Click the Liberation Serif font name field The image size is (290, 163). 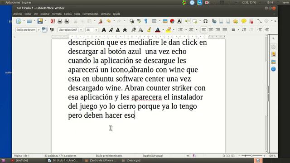[68, 30]
